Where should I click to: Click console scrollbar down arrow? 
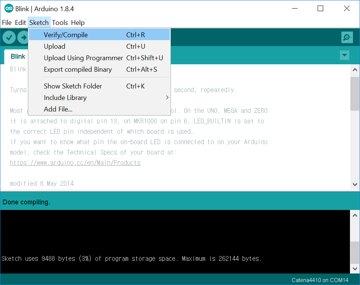click(x=355, y=269)
